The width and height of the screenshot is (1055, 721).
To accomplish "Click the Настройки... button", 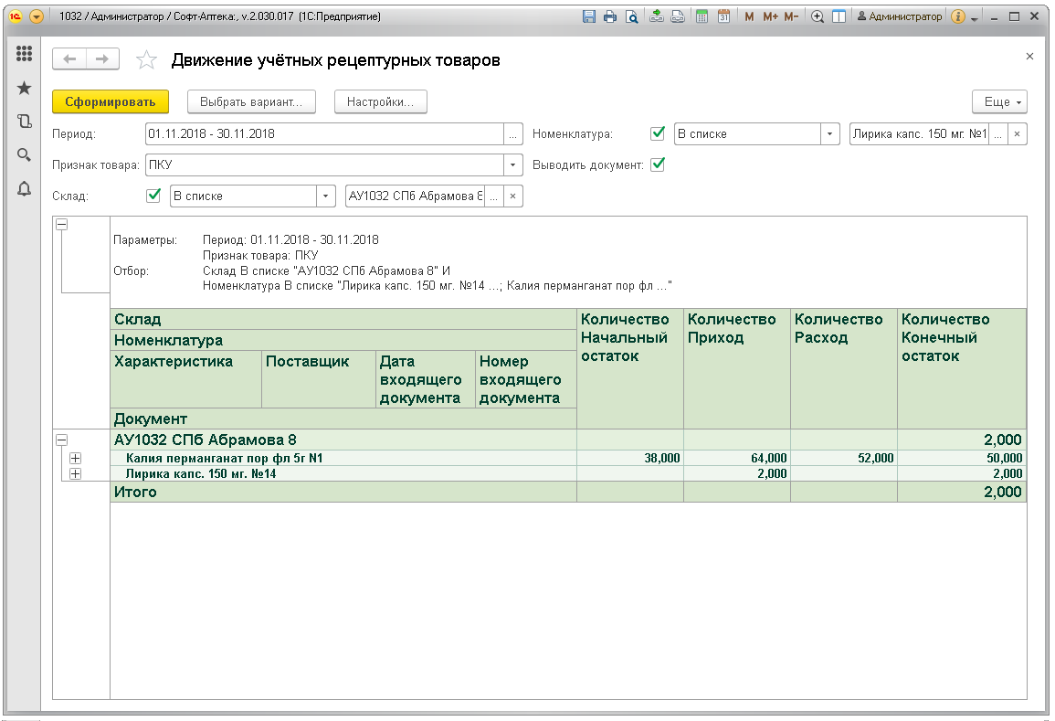I will point(380,101).
